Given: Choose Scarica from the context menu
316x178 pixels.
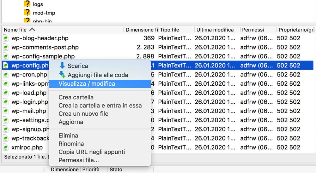Looking at the screenshot, I should point(78,66).
